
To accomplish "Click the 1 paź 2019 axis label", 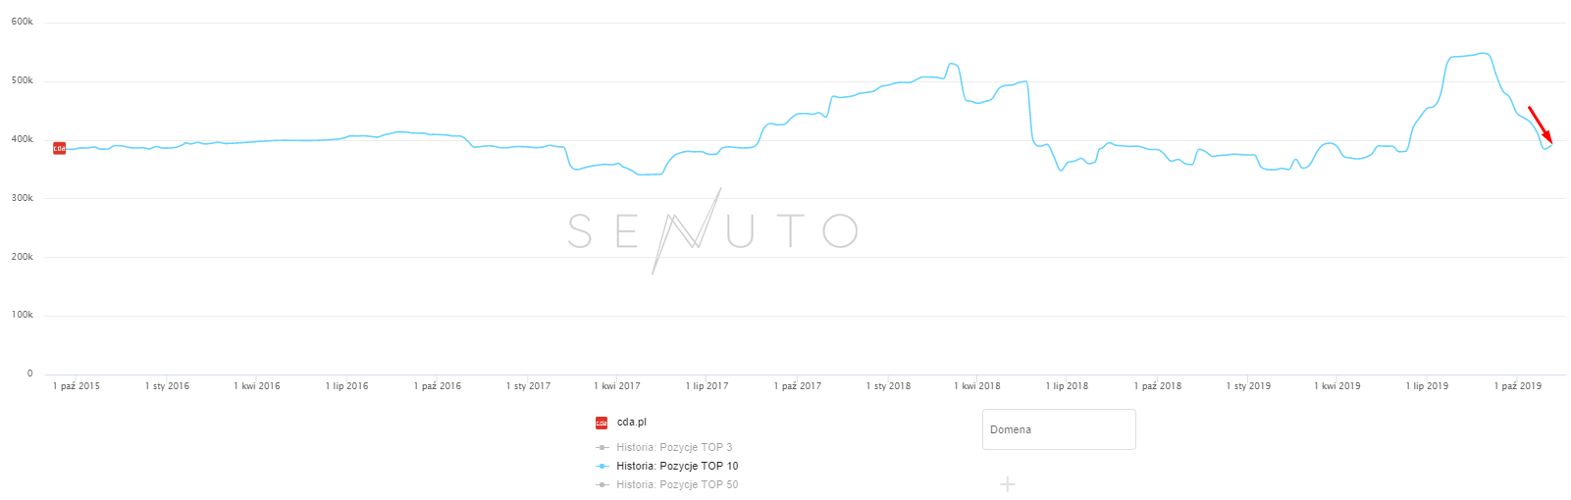I will [1517, 386].
